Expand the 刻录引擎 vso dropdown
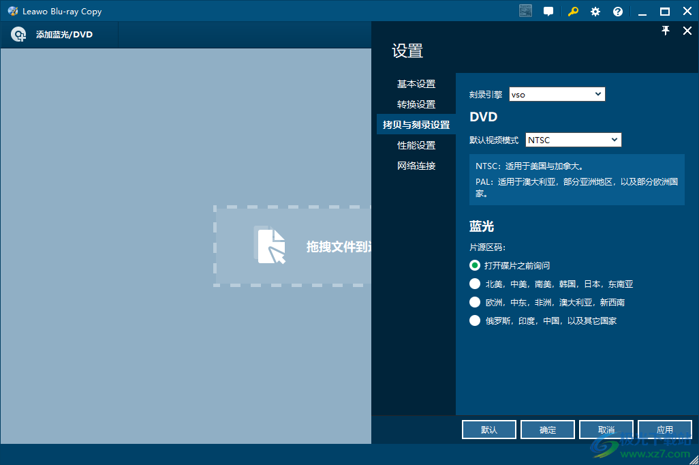 [x=557, y=94]
